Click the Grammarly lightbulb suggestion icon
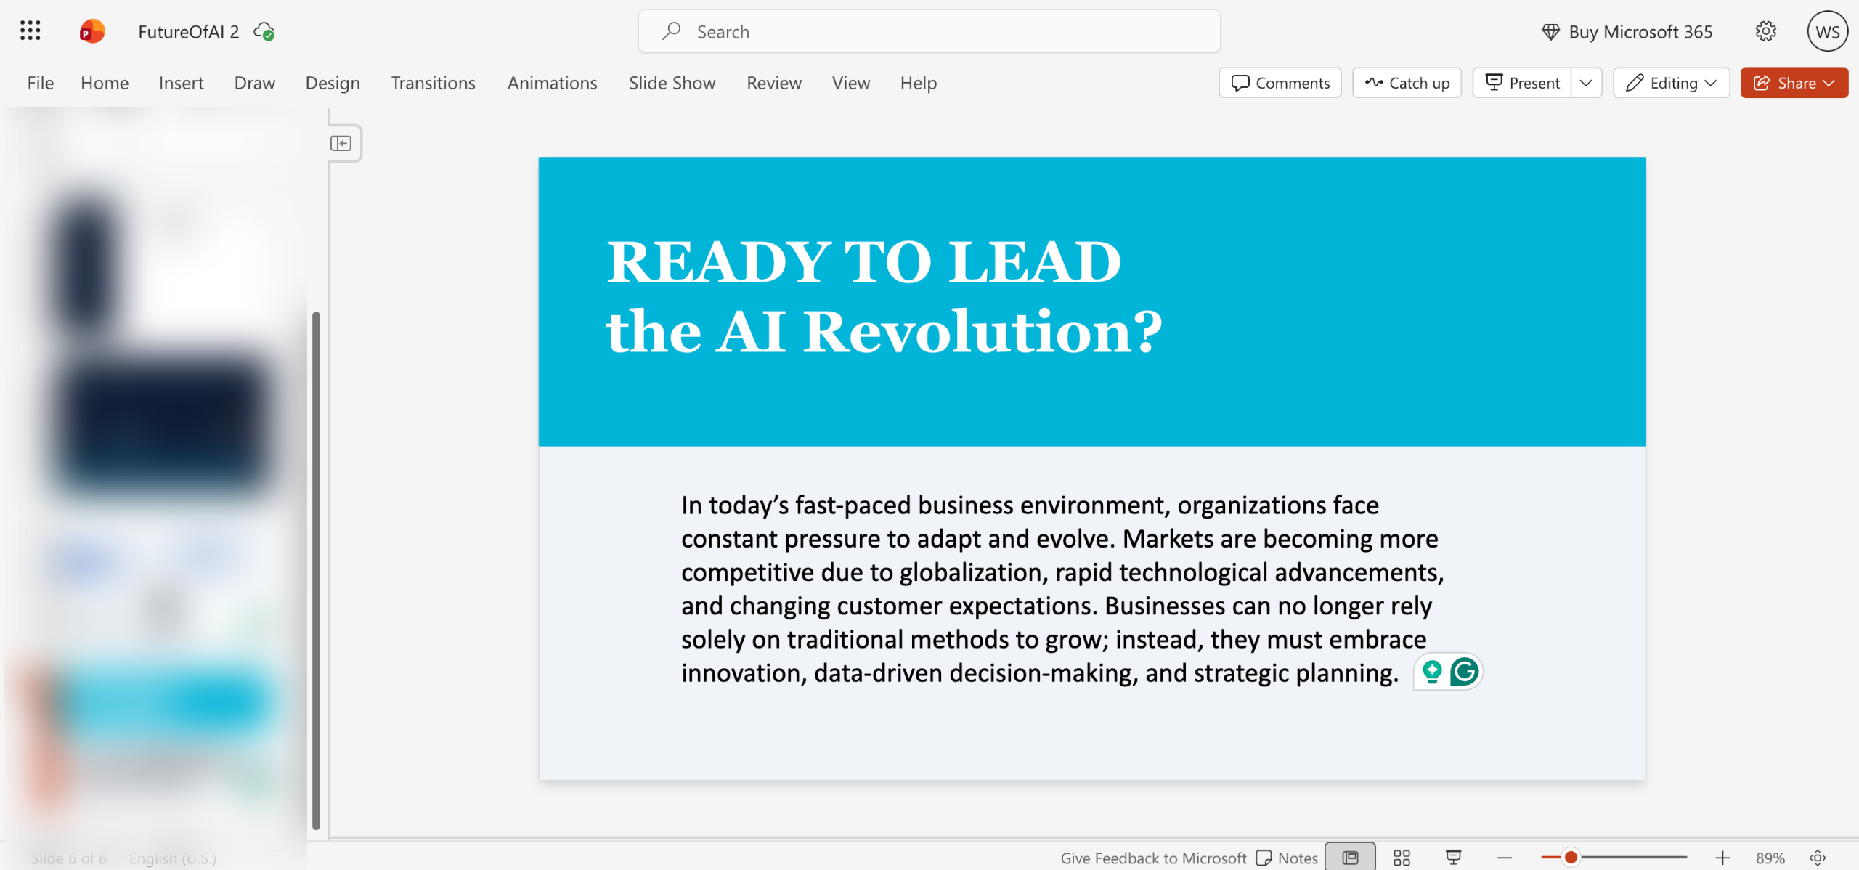This screenshot has width=1859, height=870. point(1432,672)
